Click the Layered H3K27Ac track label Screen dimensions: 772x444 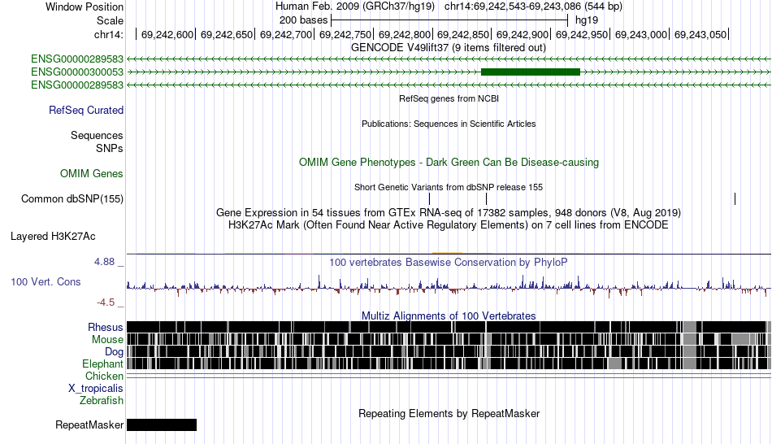click(x=53, y=236)
